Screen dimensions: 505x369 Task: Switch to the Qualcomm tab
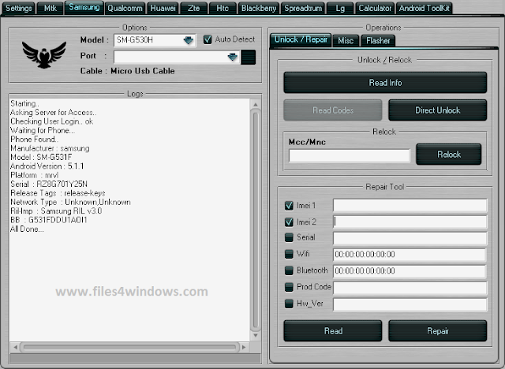pyautogui.click(x=125, y=8)
